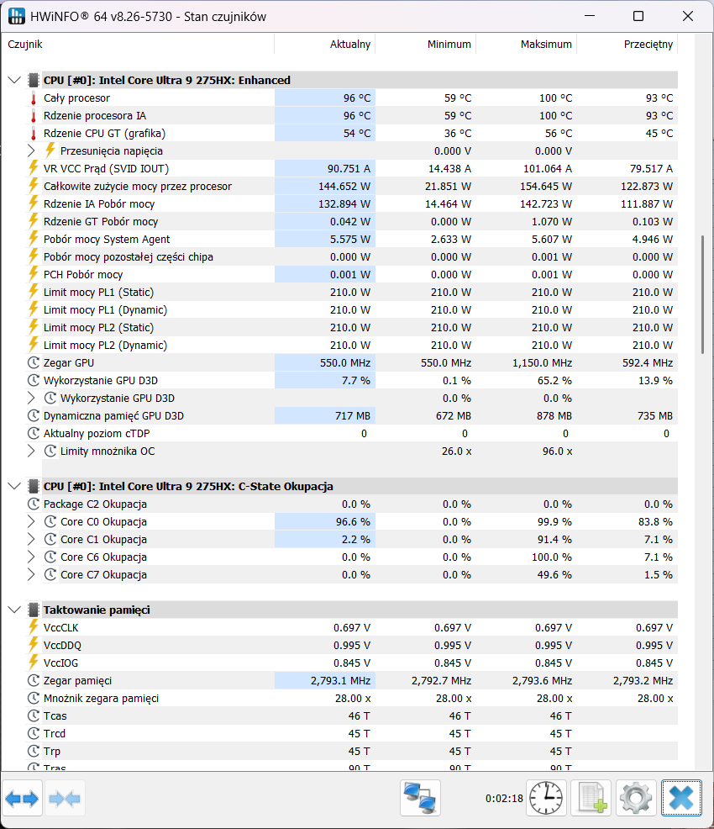Expand Przesunięcia napięcia subtree
Screen dimensions: 714x829
tap(31, 150)
